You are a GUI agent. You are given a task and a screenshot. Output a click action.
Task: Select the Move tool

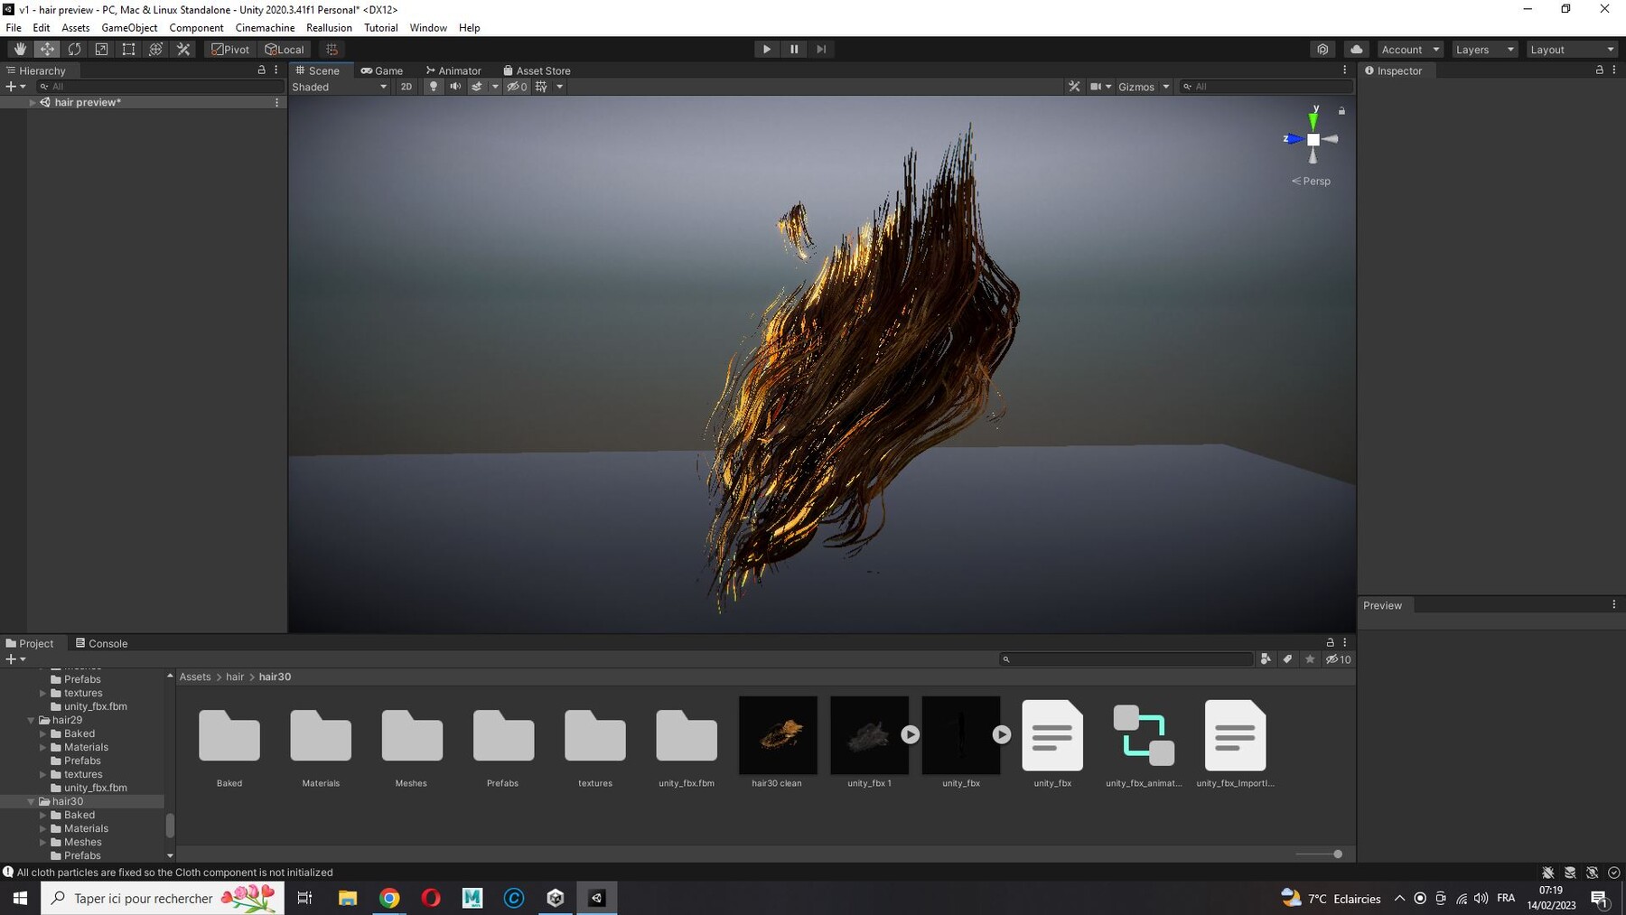(47, 50)
